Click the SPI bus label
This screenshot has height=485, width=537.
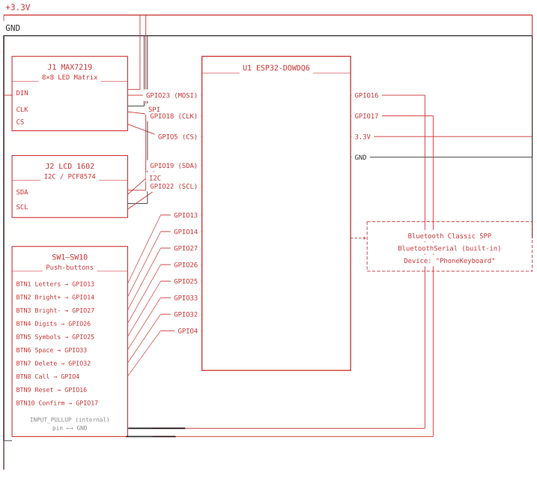pyautogui.click(x=154, y=109)
